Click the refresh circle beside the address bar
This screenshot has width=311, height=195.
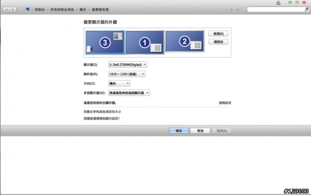click(238, 10)
